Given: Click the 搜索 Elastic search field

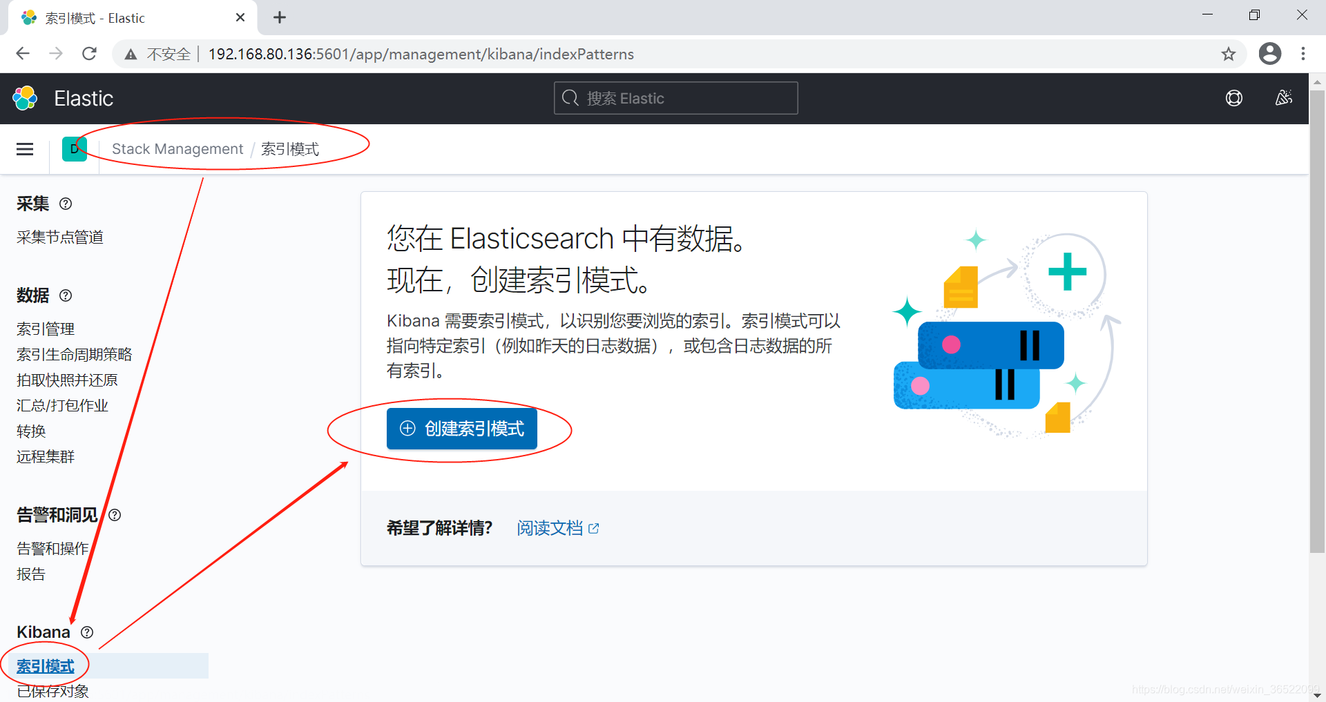Looking at the screenshot, I should click(x=675, y=98).
